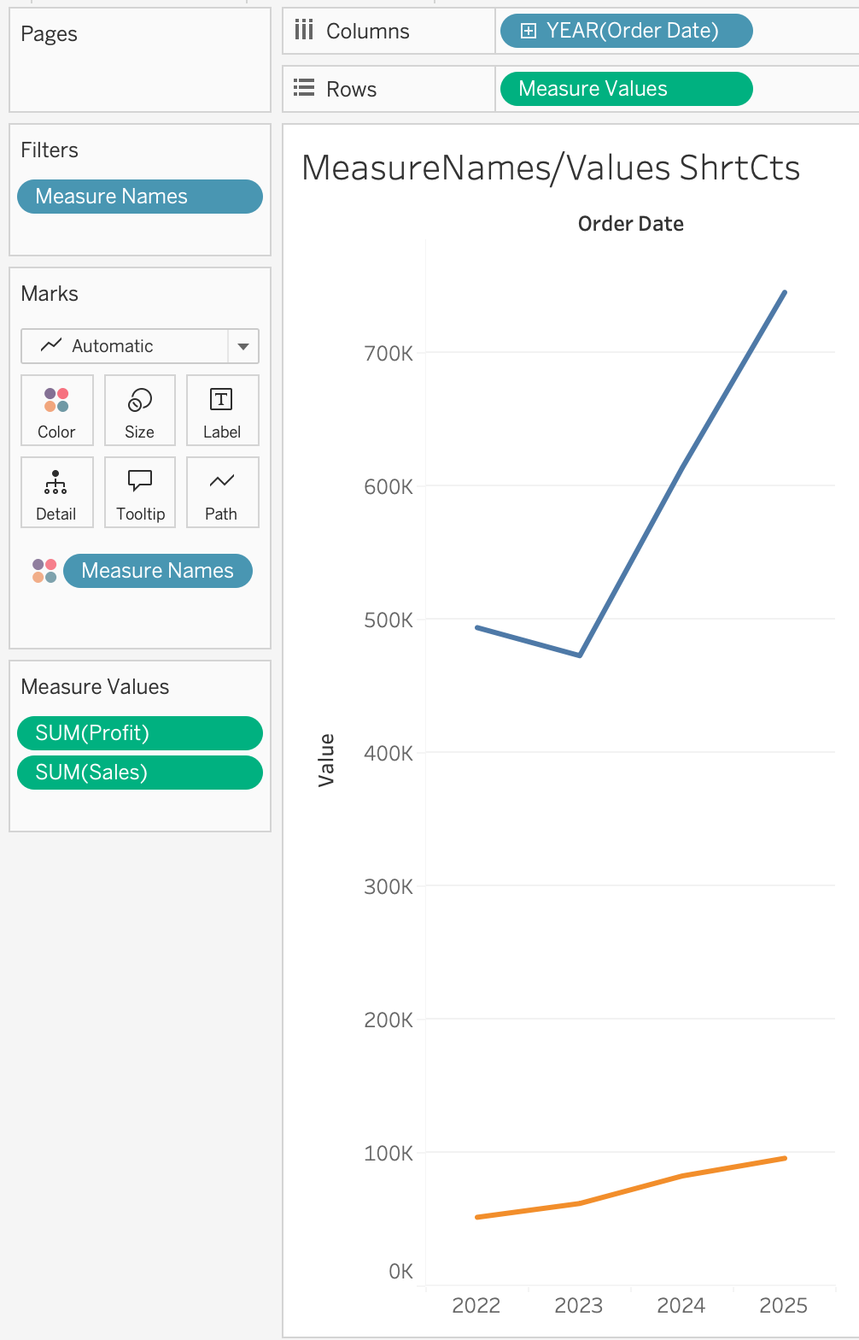This screenshot has height=1340, width=859.
Task: Click the orange Profit line in chart
Action: [x=632, y=1190]
